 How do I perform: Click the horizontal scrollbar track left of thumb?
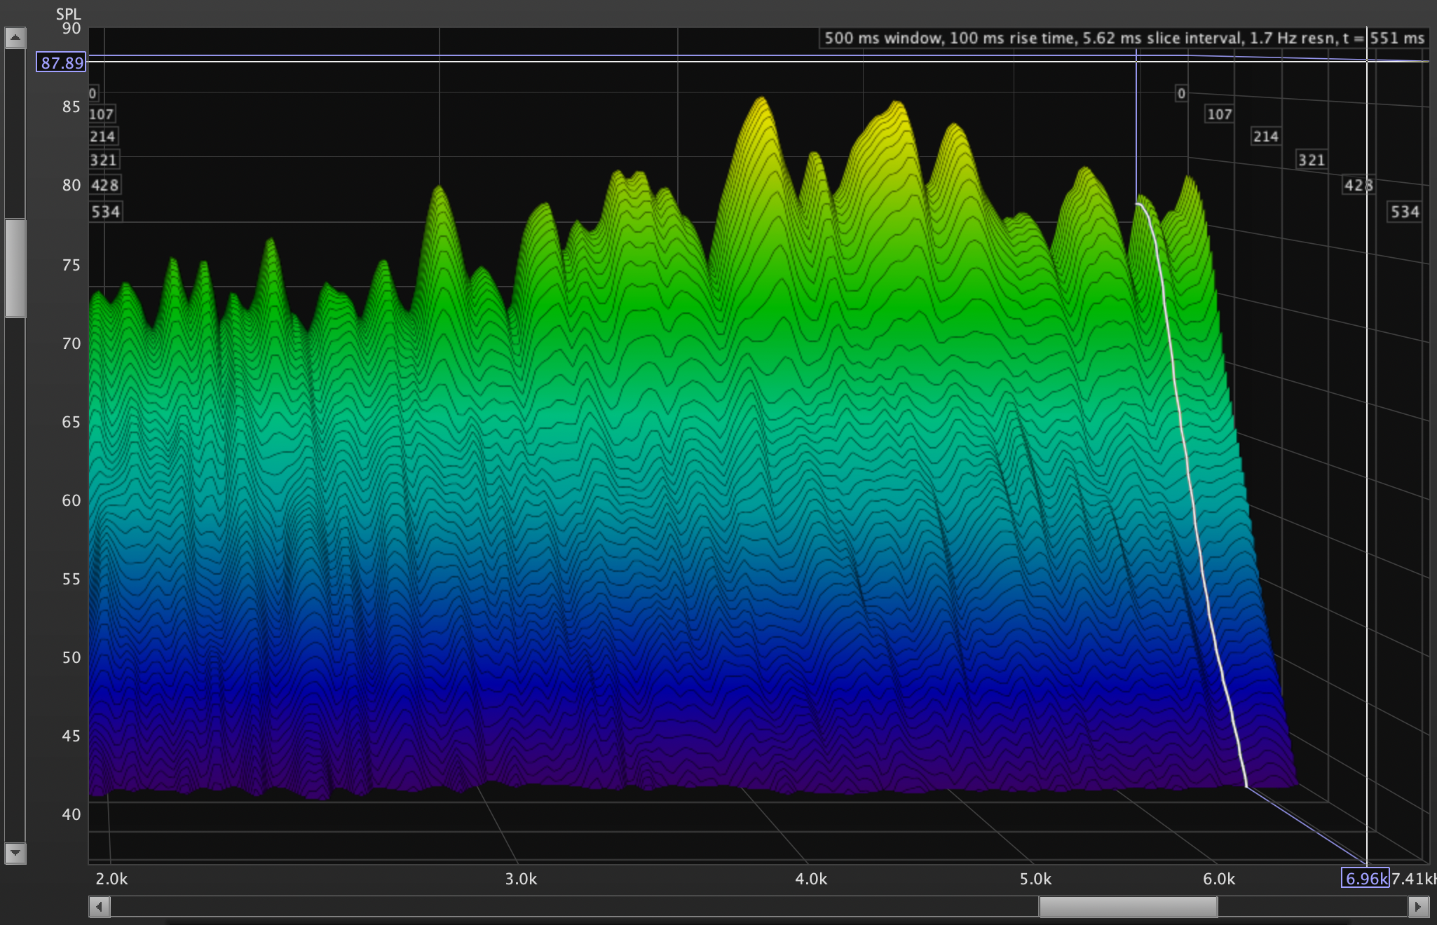point(561,907)
